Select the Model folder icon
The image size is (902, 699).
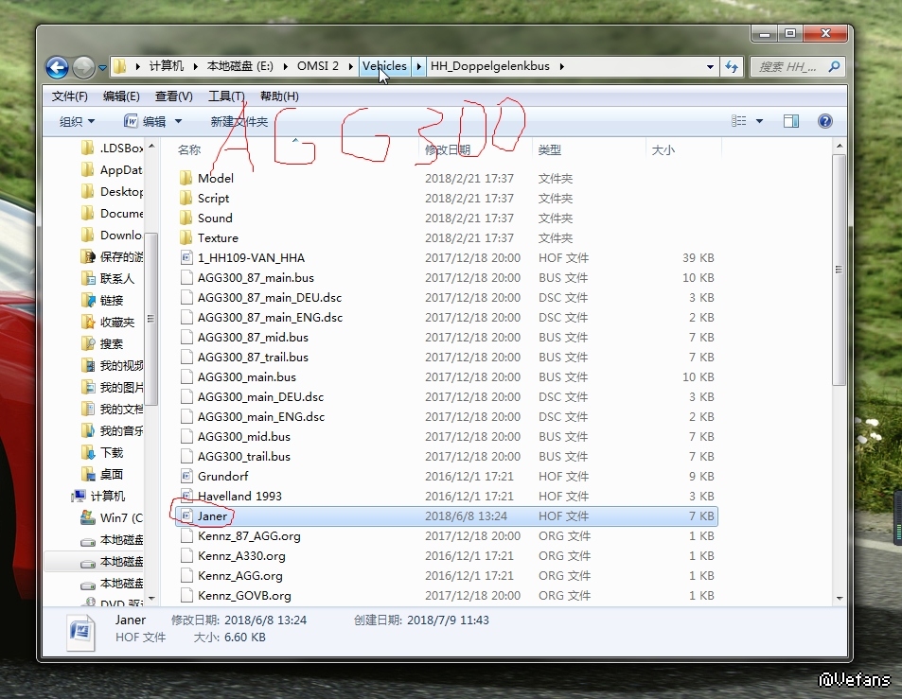point(186,178)
